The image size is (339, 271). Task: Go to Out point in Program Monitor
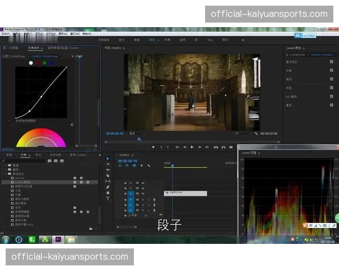[207, 147]
